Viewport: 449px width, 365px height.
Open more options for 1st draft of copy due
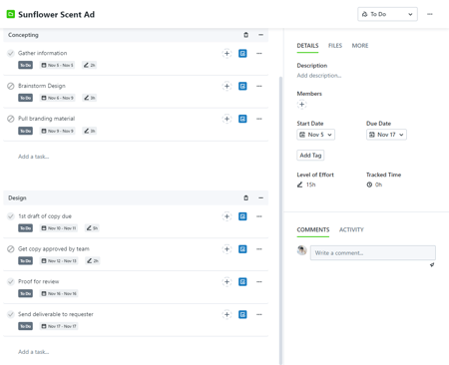tap(259, 216)
